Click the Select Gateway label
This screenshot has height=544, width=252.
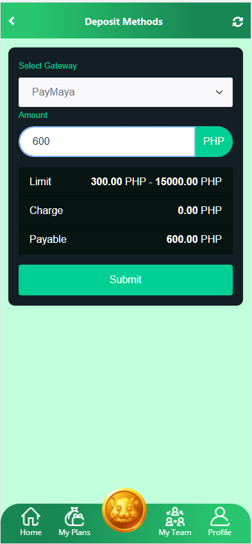[x=48, y=65]
